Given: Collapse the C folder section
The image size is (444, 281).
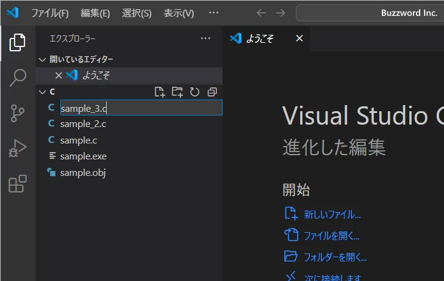Looking at the screenshot, I should [43, 92].
